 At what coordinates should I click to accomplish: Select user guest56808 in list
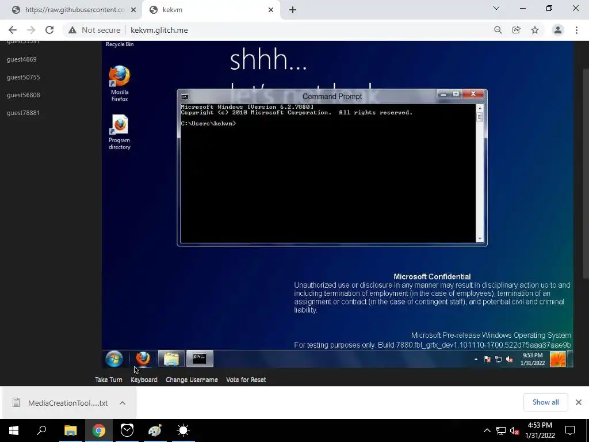pos(23,95)
